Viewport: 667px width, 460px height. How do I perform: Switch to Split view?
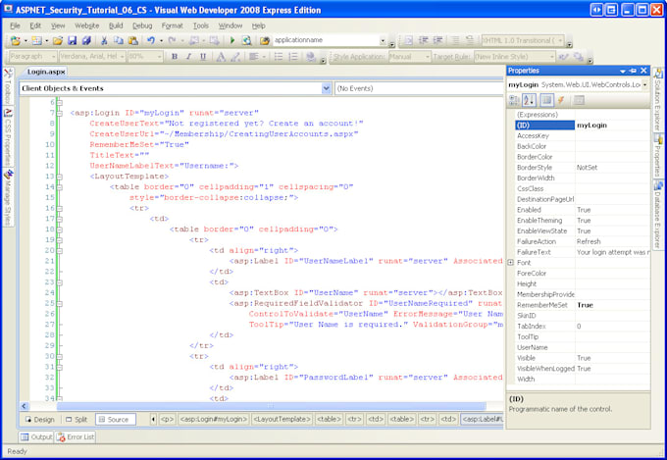click(x=76, y=420)
